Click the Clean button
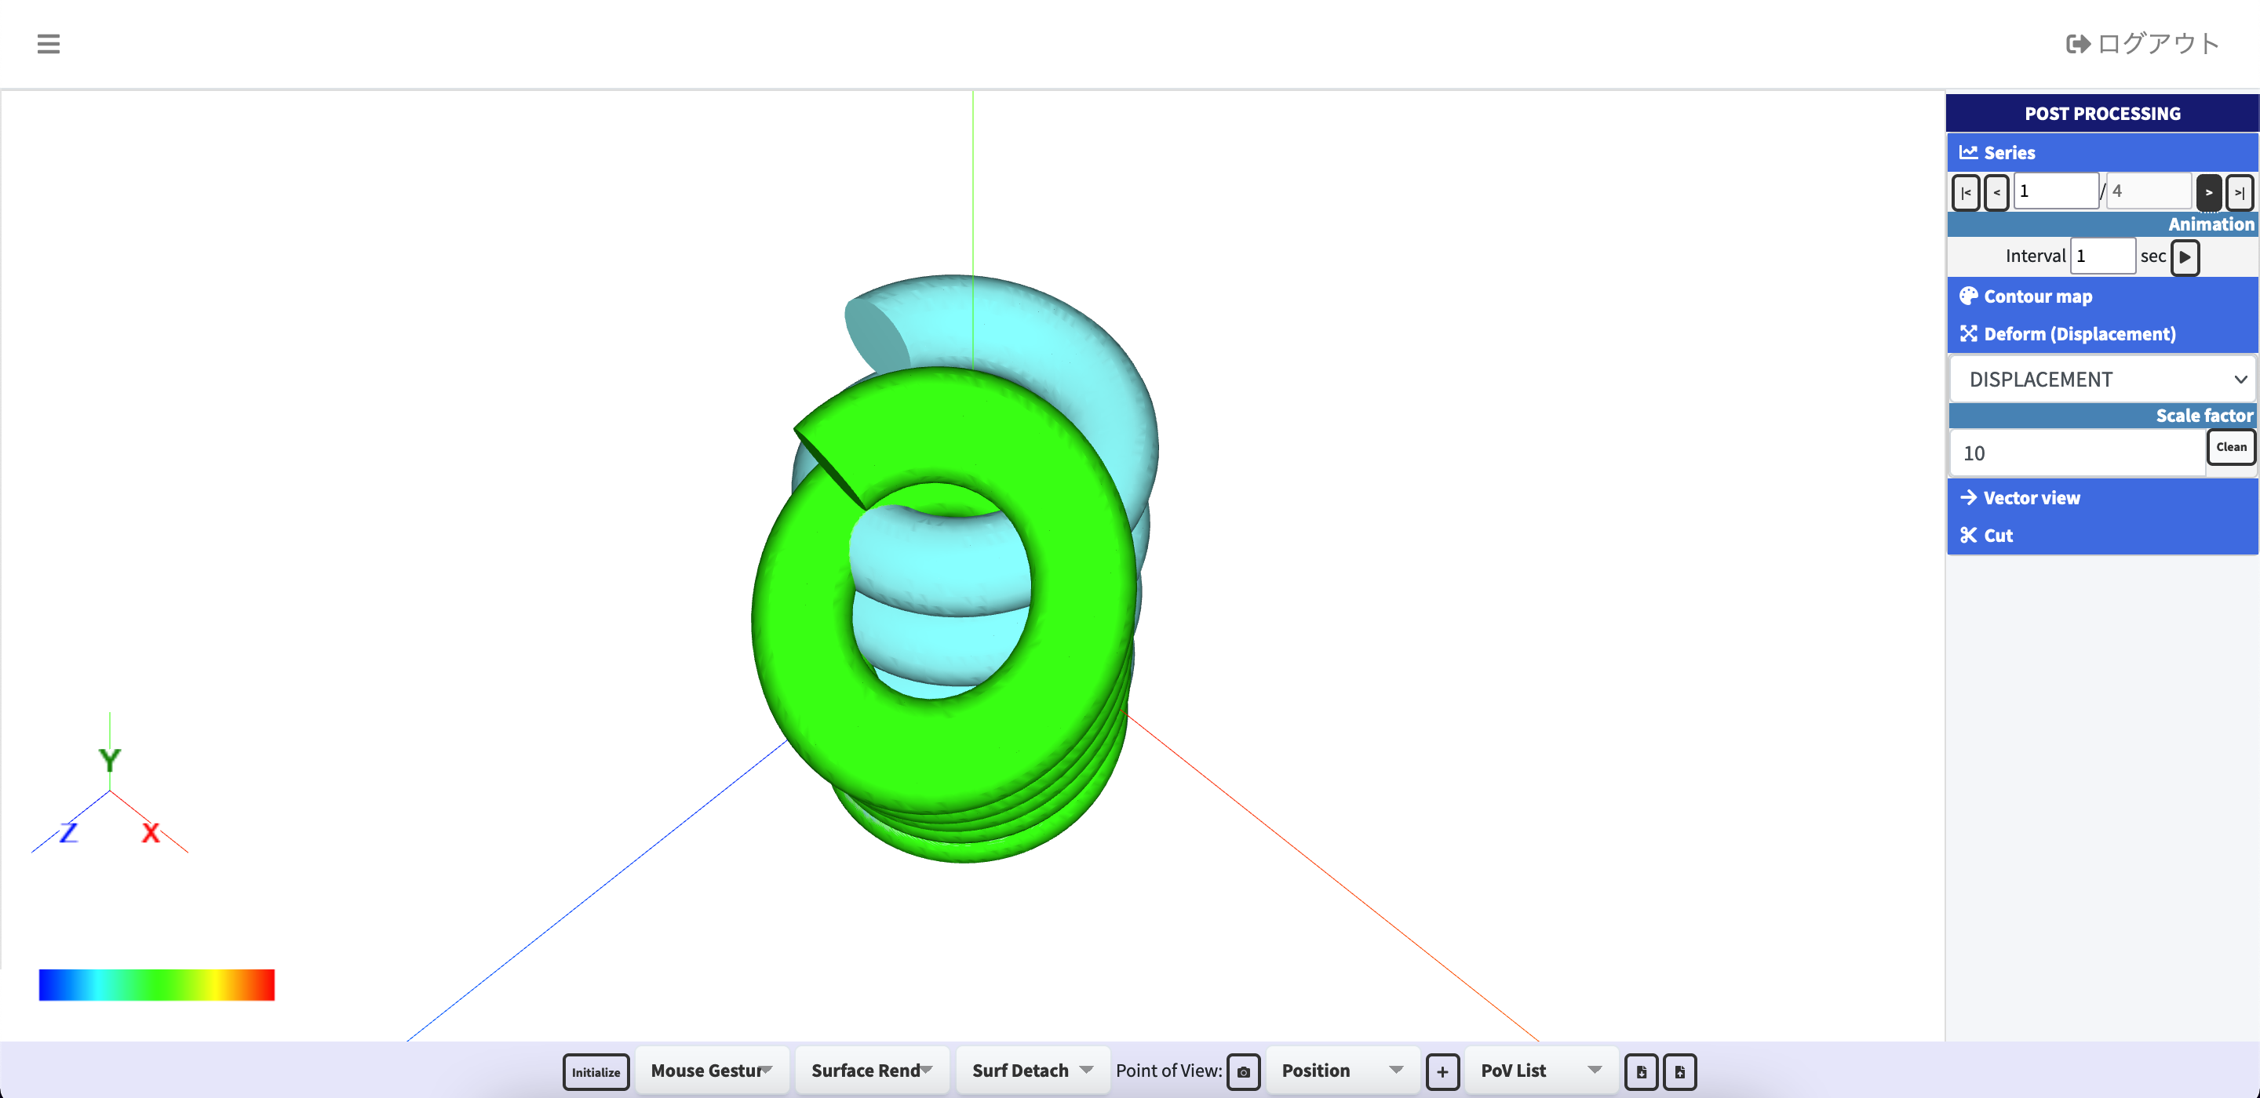Screen dimensions: 2260x1098 point(2230,447)
